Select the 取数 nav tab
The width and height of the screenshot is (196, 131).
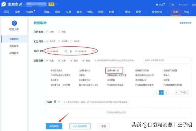(x=175, y=12)
